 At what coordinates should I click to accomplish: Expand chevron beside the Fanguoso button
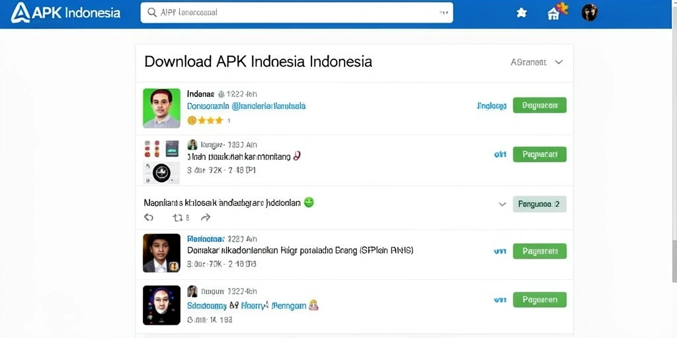click(x=502, y=205)
